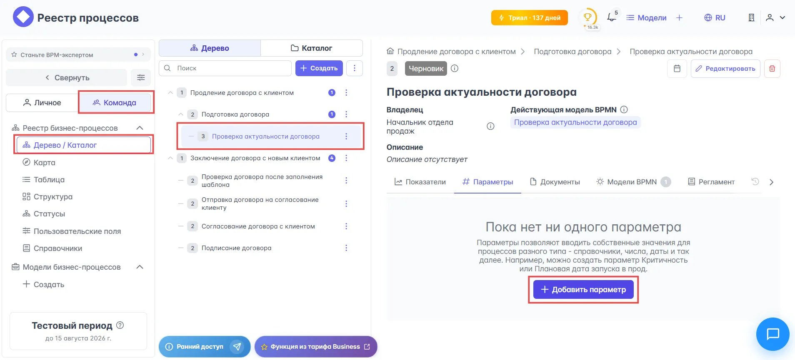Open user profile dropdown
This screenshot has width=795, height=360.
click(775, 17)
